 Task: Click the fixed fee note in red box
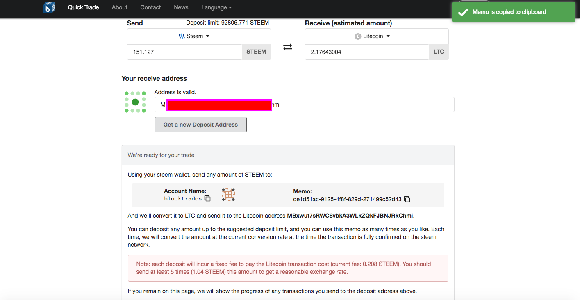point(288,268)
